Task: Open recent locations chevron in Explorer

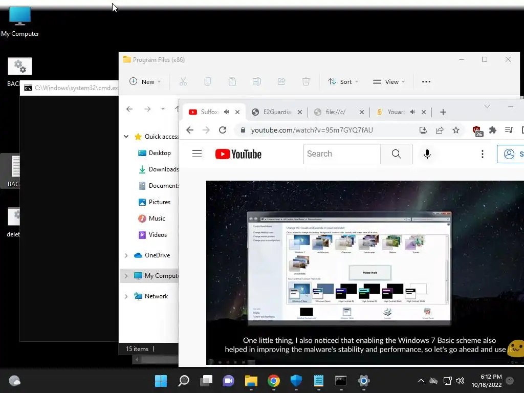Action: click(163, 109)
